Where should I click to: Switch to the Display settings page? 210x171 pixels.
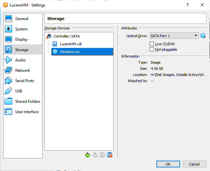(21, 39)
